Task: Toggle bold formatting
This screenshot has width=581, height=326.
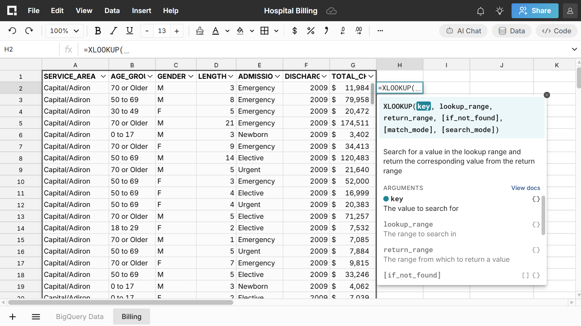Action: (x=98, y=31)
